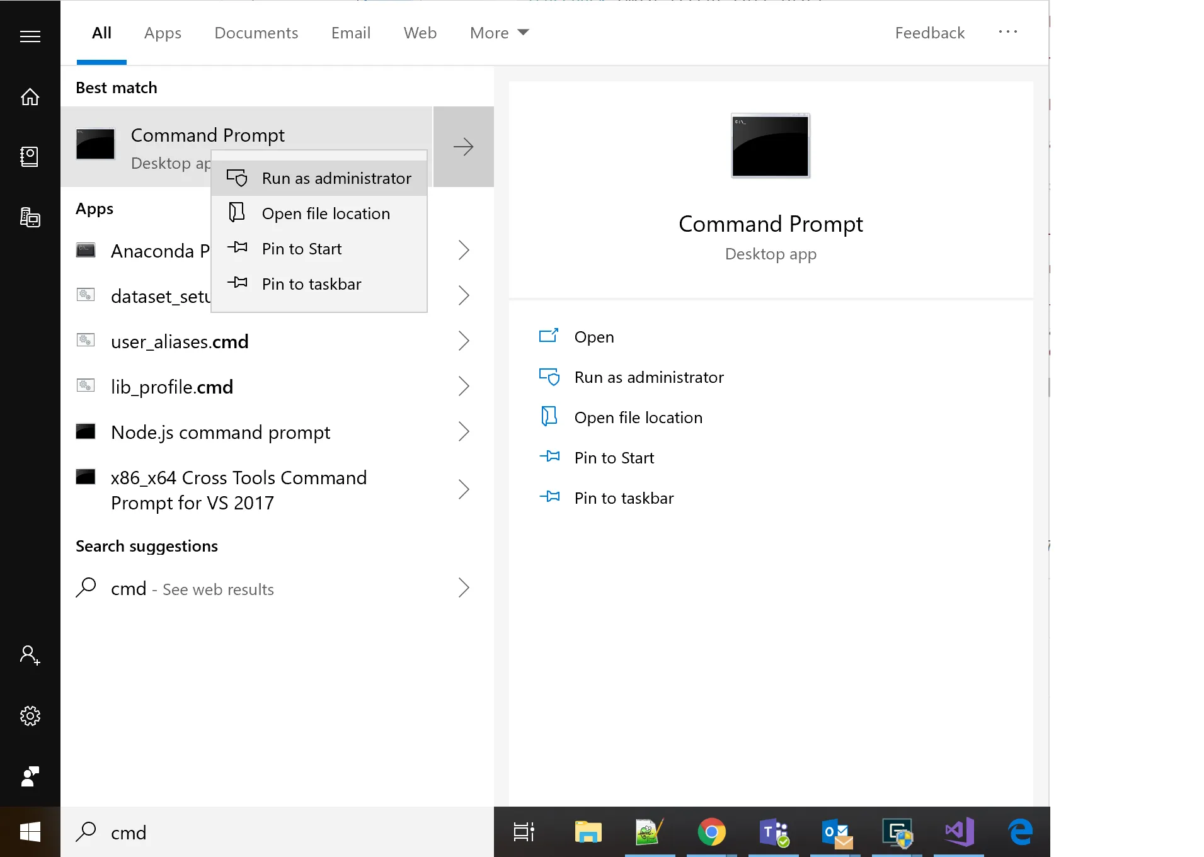Click the Task View taskbar icon
The image size is (1204, 857).
point(524,832)
